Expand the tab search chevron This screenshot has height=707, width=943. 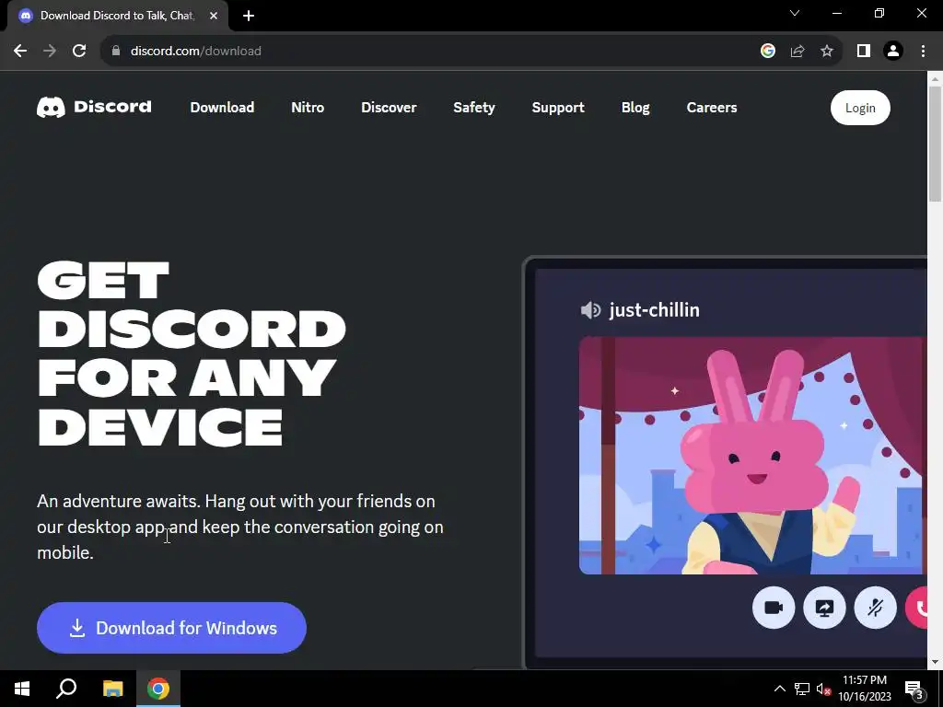pos(795,13)
